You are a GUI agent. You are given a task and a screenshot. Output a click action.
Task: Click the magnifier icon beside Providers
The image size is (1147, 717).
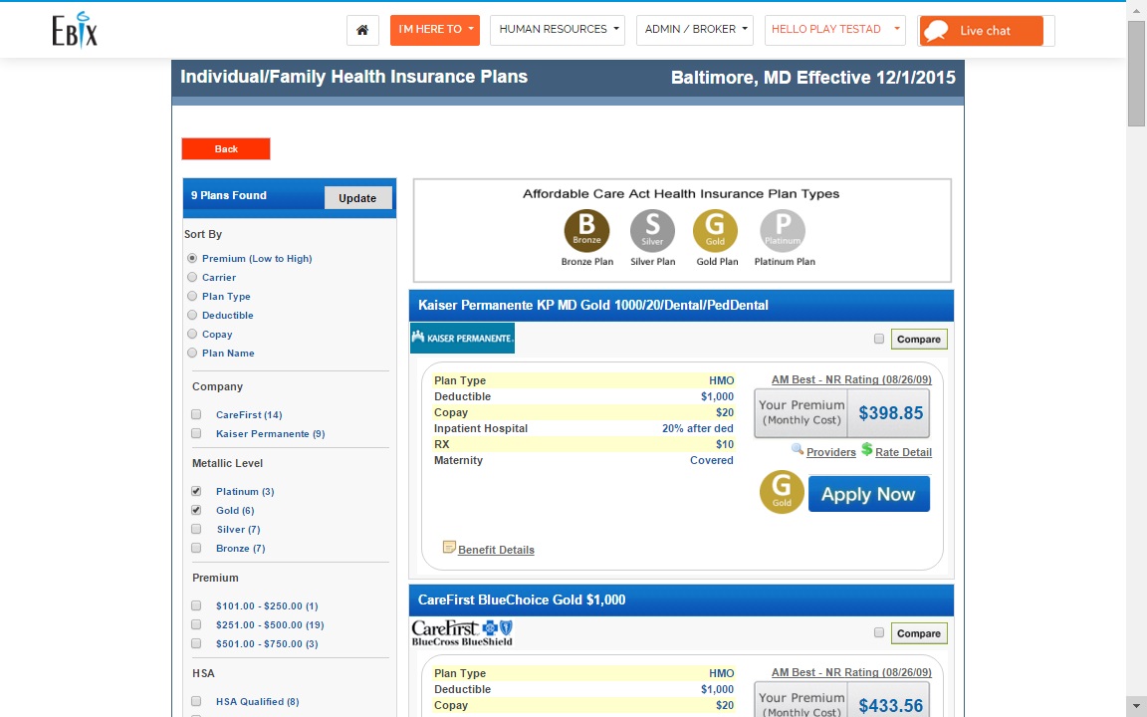tap(798, 449)
